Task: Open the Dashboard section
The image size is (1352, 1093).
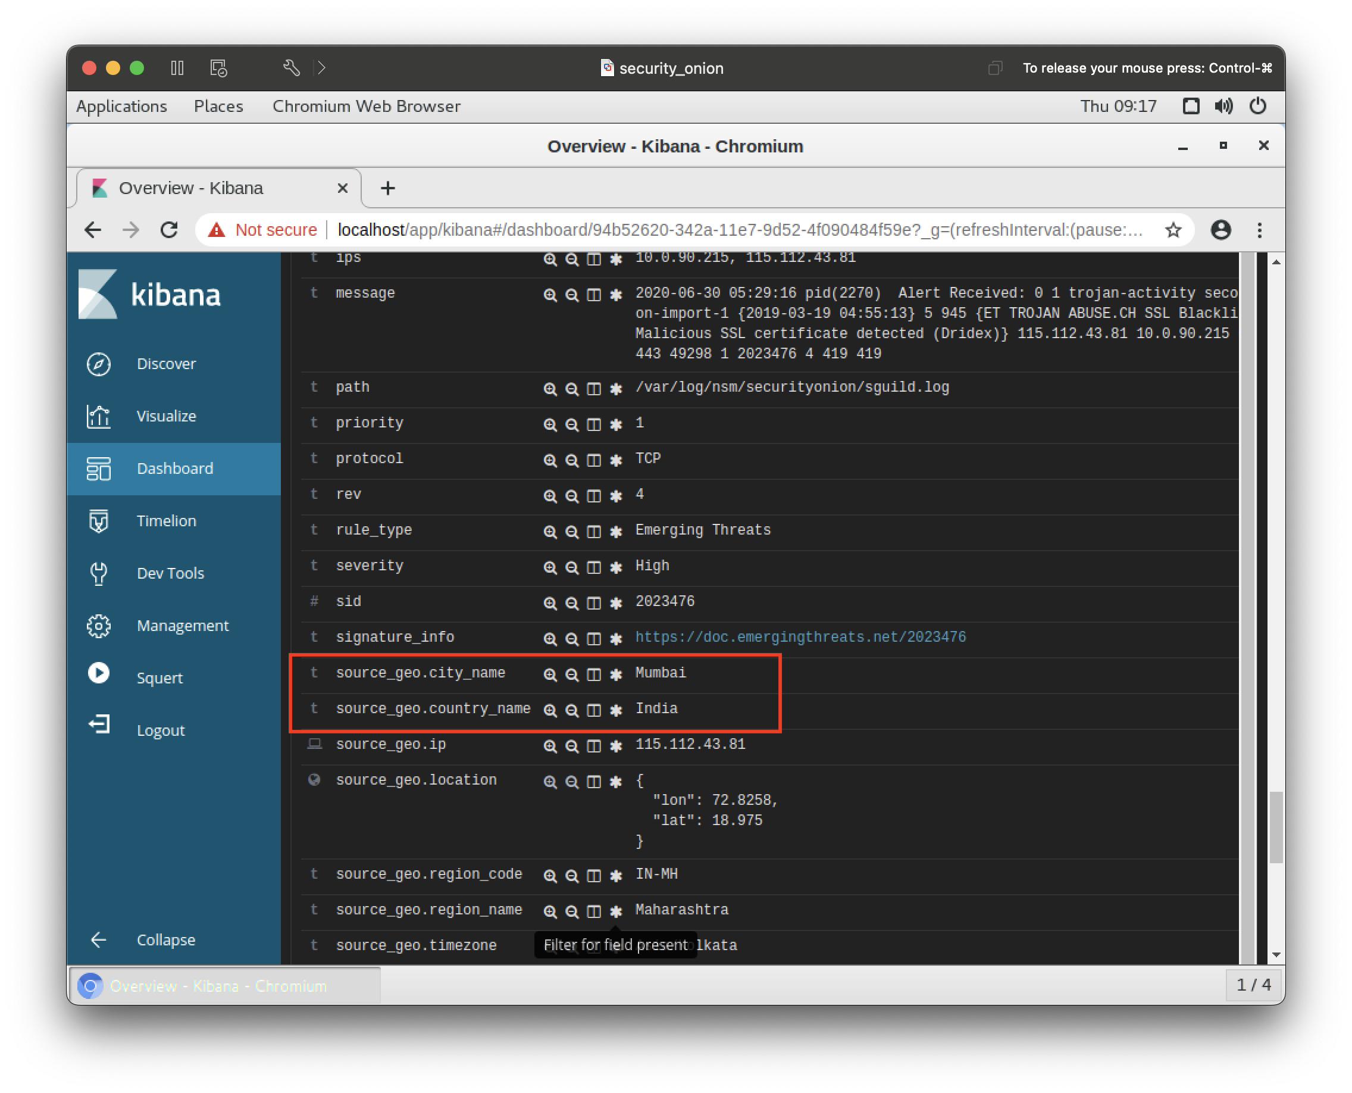Action: 174,469
